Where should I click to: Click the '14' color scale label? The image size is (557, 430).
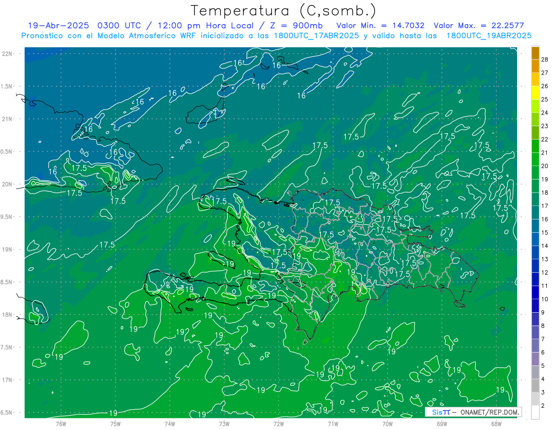point(545,245)
